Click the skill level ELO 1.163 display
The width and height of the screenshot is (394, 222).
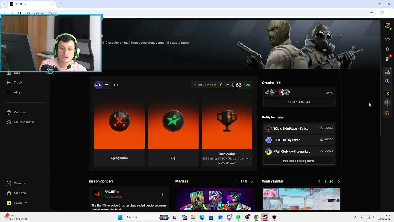point(222,85)
